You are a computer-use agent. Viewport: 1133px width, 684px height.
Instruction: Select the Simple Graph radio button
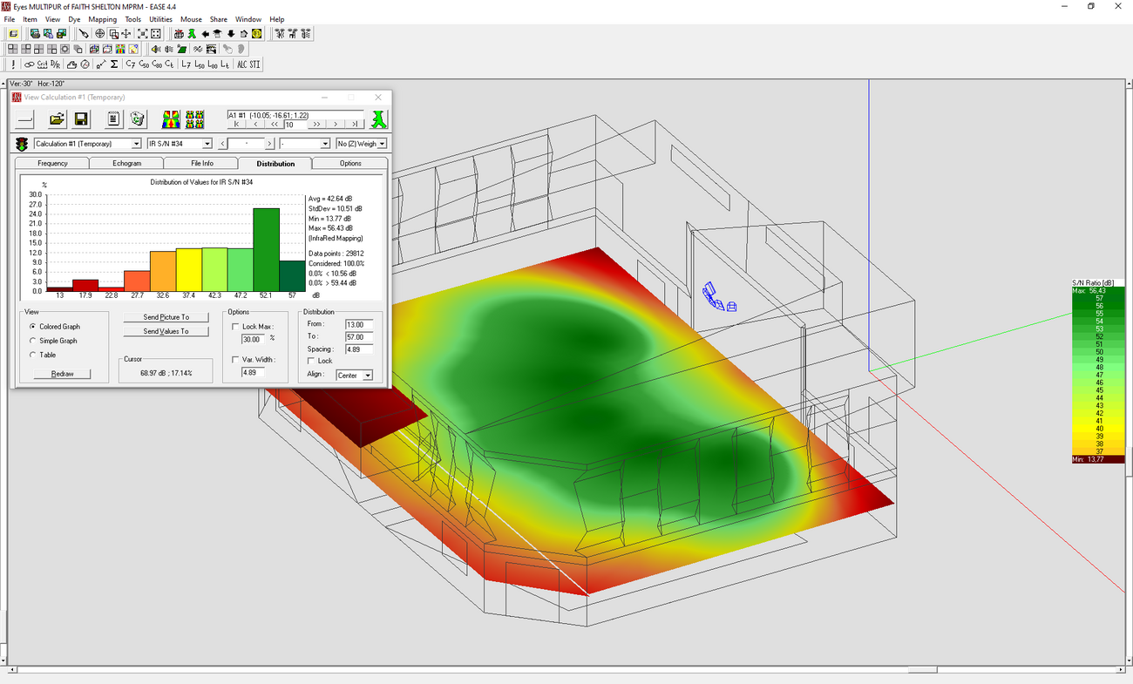33,341
